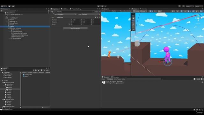The height and width of the screenshot is (115, 204).
Task: Select the Character object in Hierarchy
Action: point(16,30)
